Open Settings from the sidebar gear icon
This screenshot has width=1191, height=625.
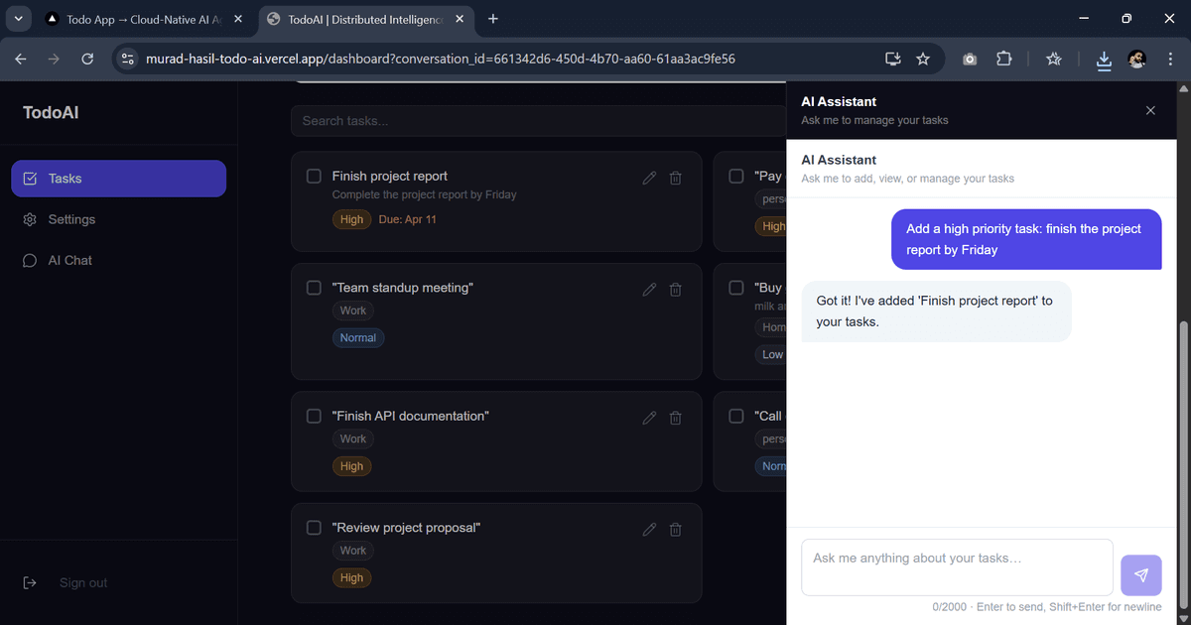71,219
